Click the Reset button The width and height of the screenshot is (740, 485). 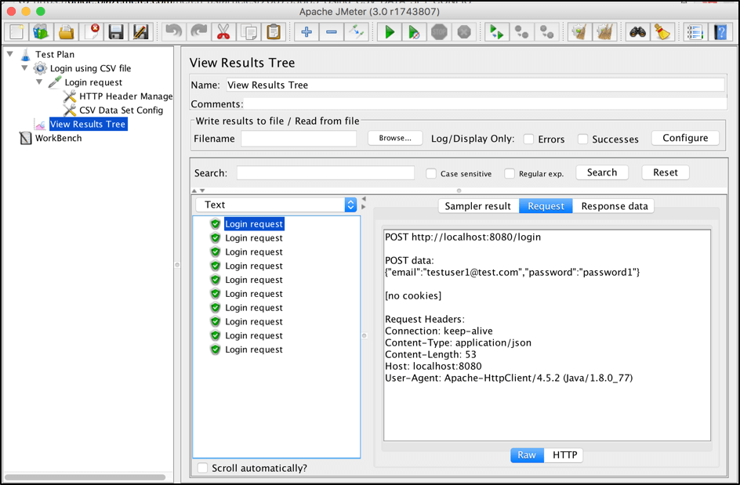[666, 172]
